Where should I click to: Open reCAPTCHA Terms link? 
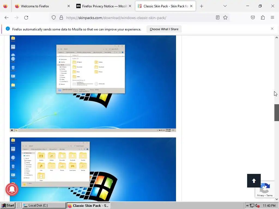269,195
